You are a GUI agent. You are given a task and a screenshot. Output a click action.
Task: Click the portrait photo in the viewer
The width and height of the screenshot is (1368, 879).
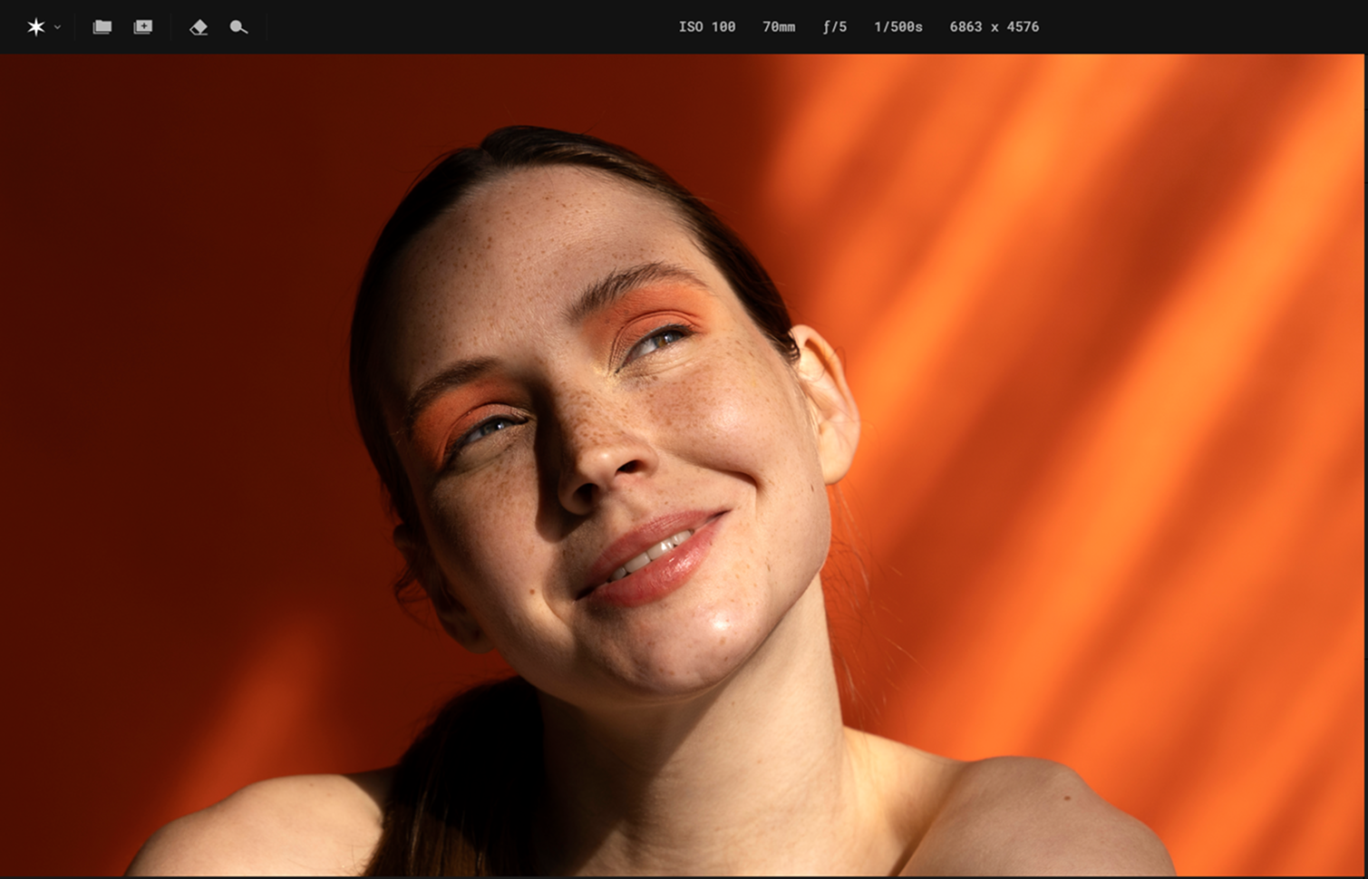click(682, 465)
